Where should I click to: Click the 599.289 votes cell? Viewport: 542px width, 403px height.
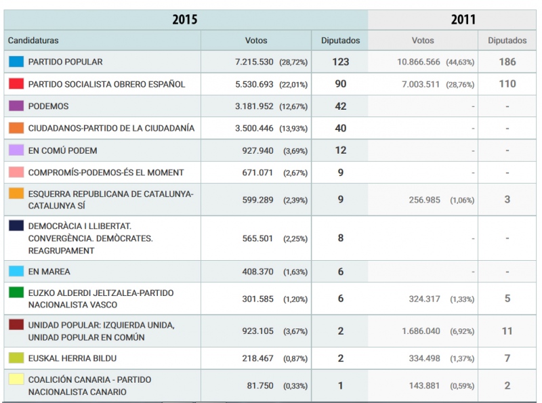click(x=257, y=200)
